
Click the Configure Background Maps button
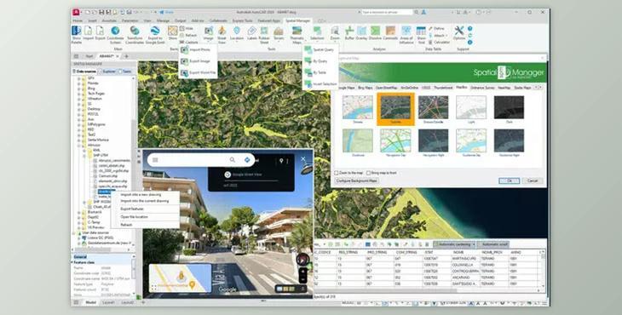click(357, 180)
